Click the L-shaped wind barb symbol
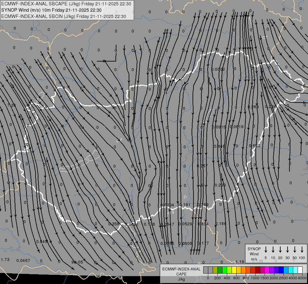 (106, 53)
